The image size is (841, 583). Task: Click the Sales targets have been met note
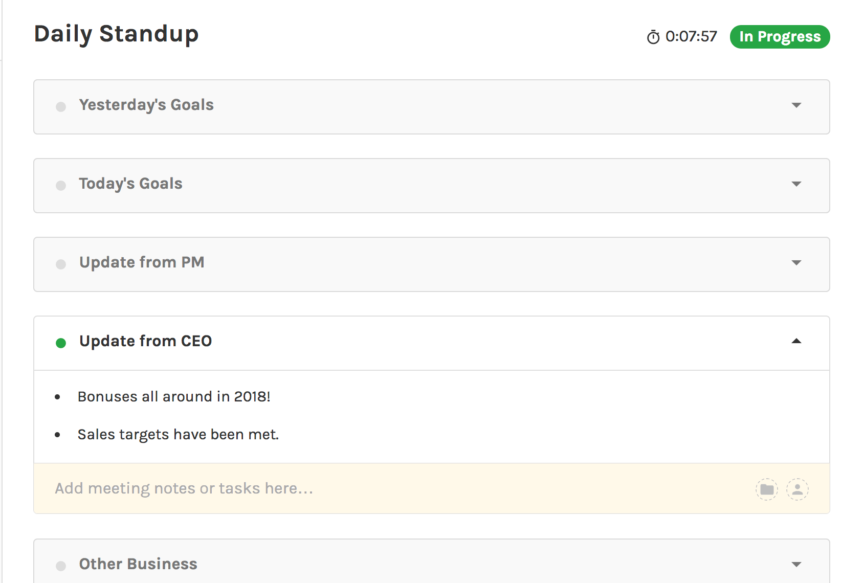(x=178, y=435)
